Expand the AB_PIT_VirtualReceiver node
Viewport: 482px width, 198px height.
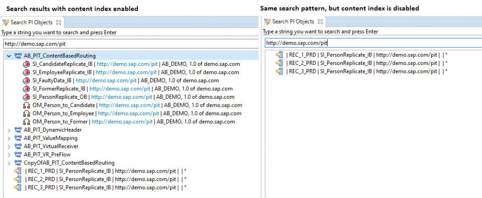pyautogui.click(x=9, y=146)
